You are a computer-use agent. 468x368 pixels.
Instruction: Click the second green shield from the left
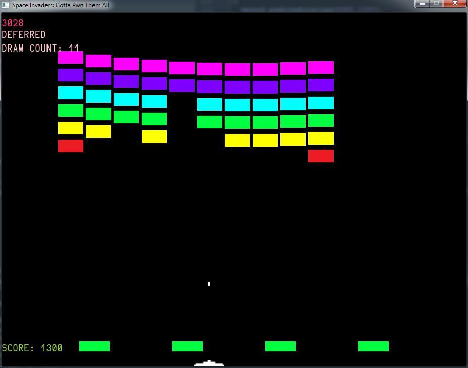[x=188, y=346]
